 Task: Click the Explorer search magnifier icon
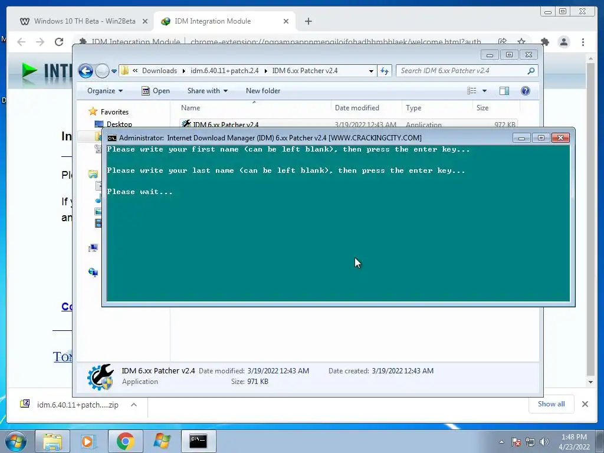(531, 71)
